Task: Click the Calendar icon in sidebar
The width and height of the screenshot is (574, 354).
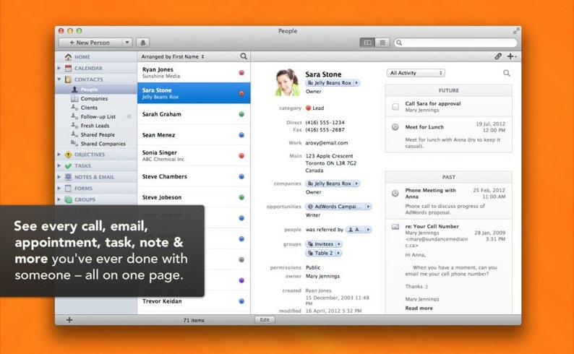Action: (68, 68)
